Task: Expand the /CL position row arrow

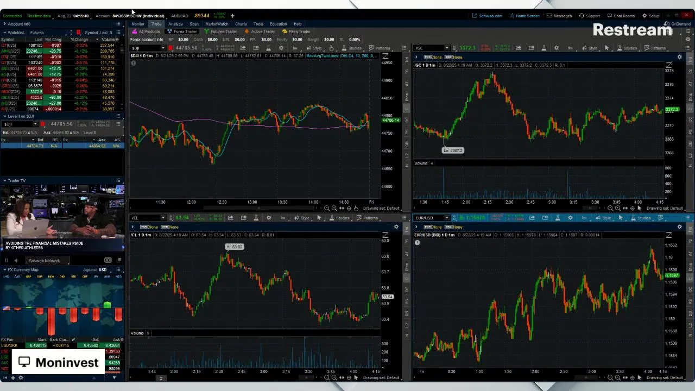Action: pyautogui.click(x=132, y=226)
